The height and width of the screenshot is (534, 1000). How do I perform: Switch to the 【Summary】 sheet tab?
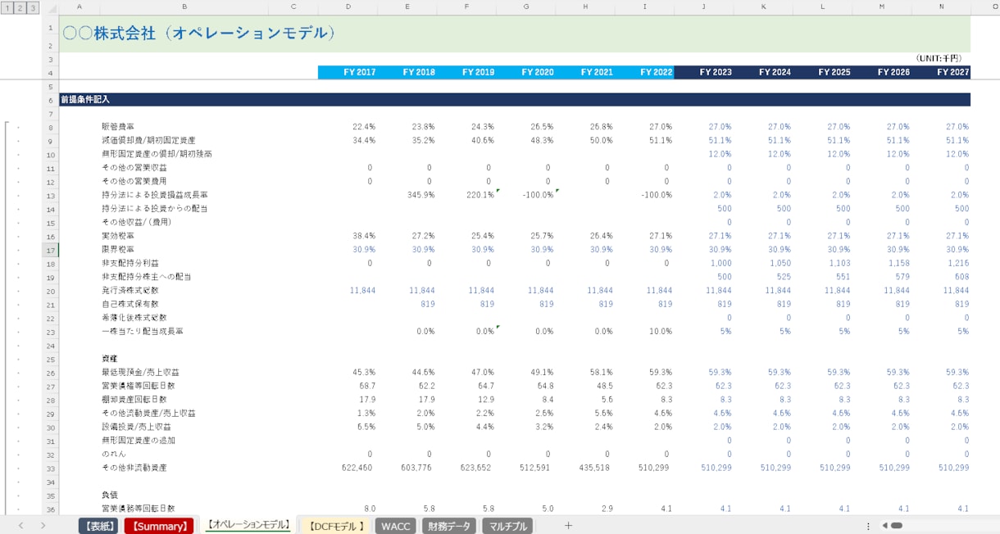tap(159, 526)
